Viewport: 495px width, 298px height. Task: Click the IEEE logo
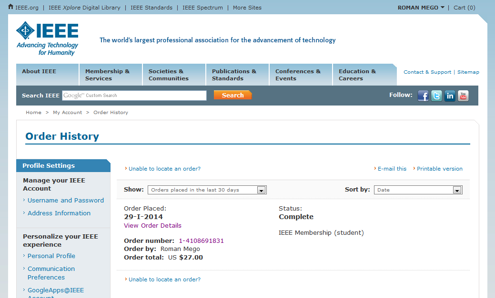pyautogui.click(x=47, y=38)
